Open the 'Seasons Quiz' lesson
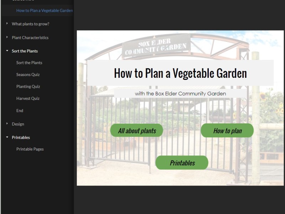The width and height of the screenshot is (285, 214). pos(28,75)
